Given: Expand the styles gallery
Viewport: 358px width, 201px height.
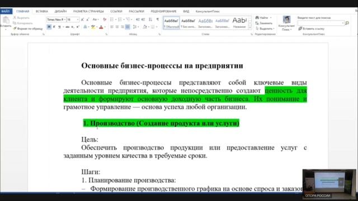Looking at the screenshot, I should [x=250, y=27].
